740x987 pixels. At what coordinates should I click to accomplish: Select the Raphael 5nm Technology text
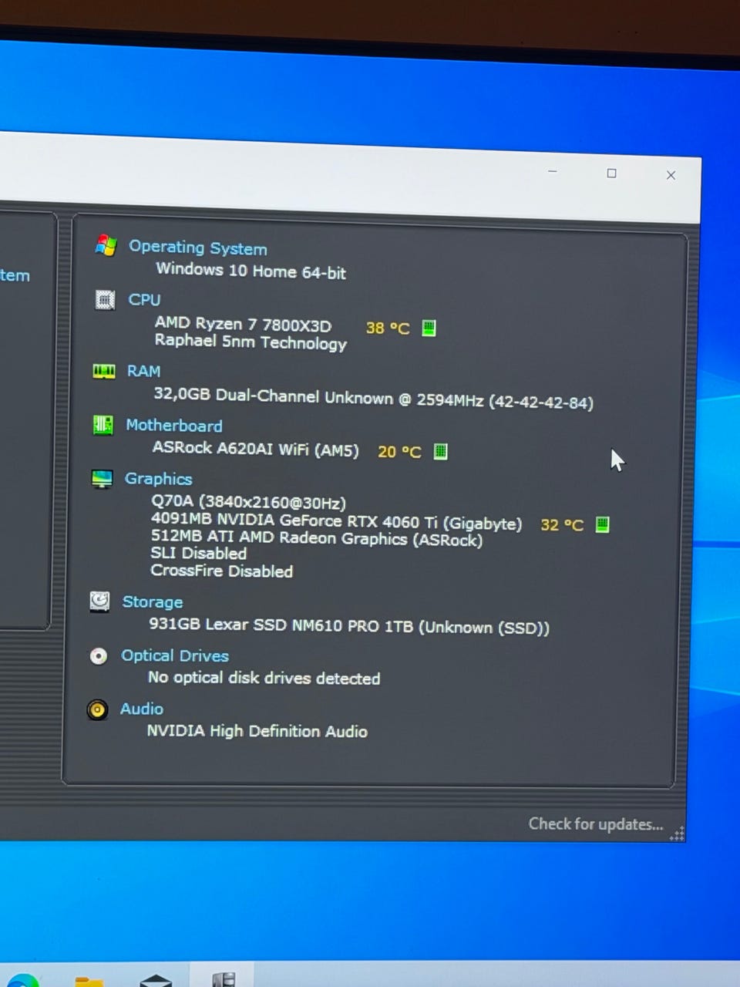click(x=251, y=342)
